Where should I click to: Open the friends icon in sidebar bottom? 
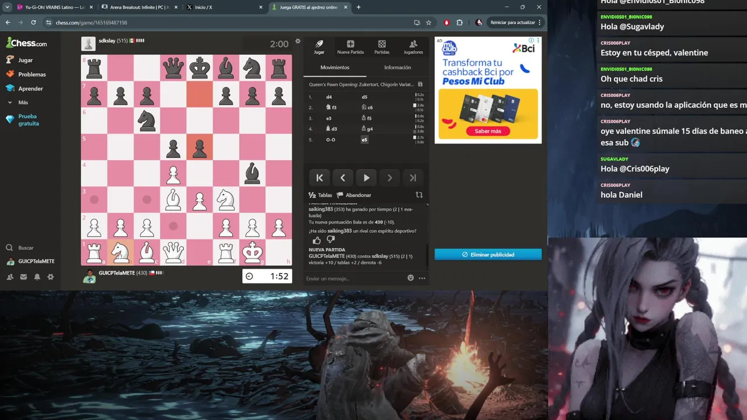pos(10,277)
